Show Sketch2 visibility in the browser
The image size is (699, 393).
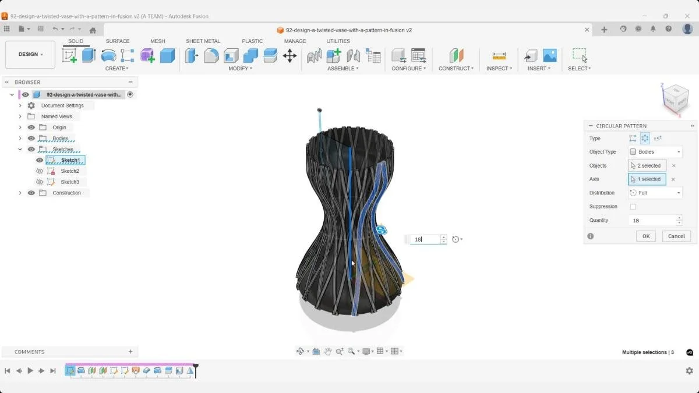(x=39, y=171)
